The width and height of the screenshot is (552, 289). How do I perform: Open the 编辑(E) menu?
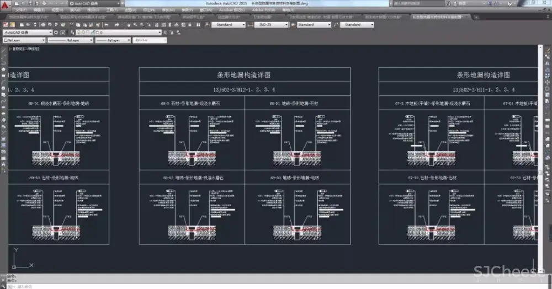pyautogui.click(x=39, y=10)
